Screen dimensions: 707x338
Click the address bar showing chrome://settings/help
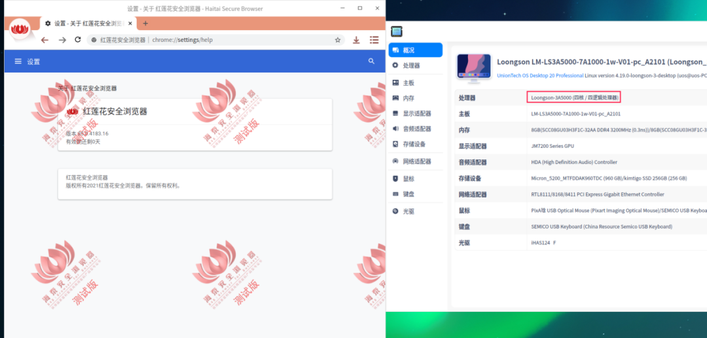tap(217, 40)
